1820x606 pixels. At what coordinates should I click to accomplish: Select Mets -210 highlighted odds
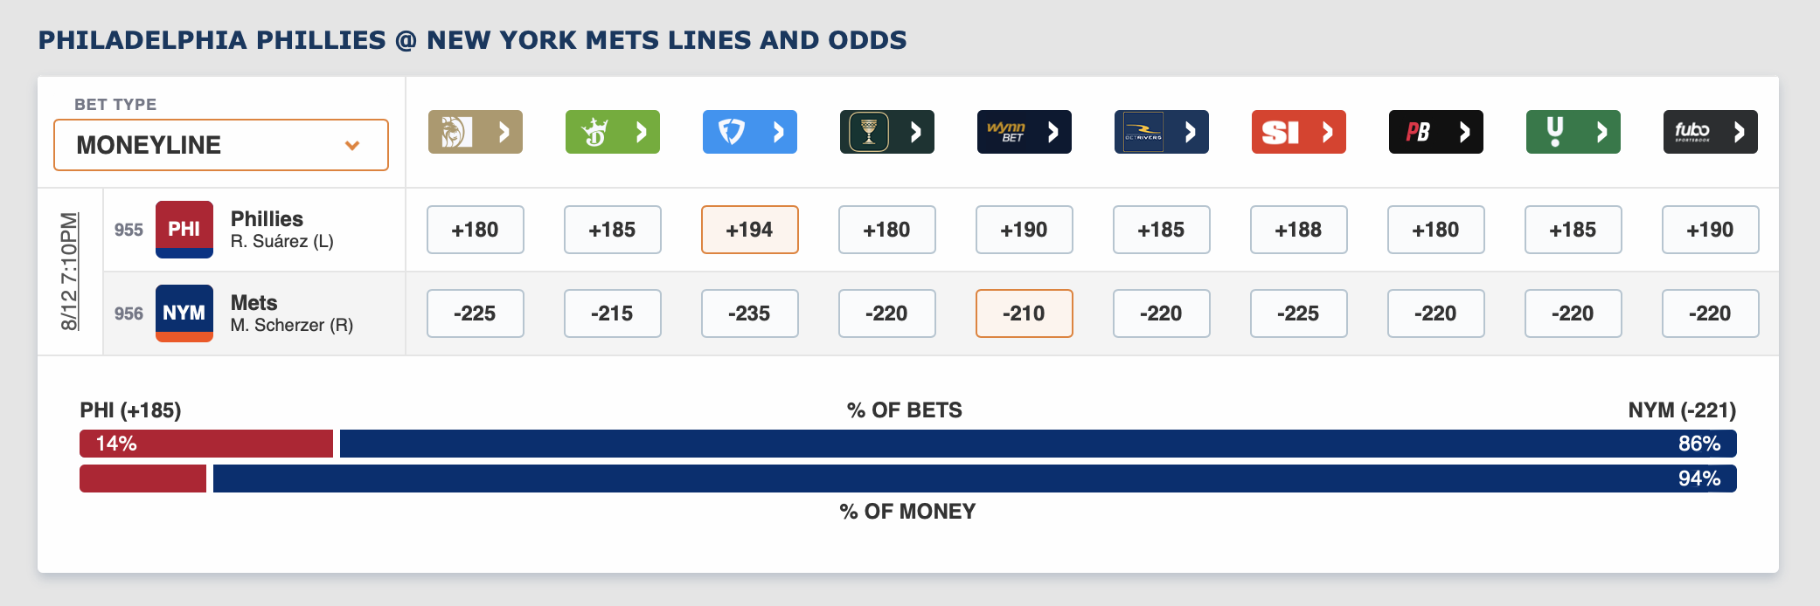tap(1024, 313)
